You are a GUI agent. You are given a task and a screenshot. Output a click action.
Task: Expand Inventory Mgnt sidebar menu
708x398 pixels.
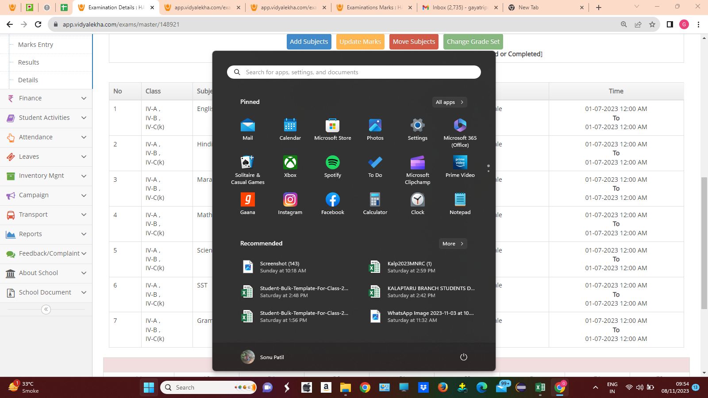click(46, 176)
